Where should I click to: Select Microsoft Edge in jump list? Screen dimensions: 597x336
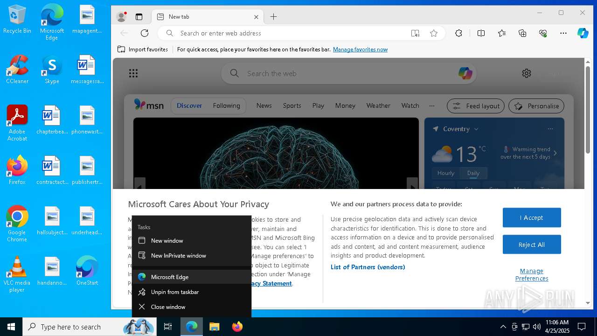192,277
